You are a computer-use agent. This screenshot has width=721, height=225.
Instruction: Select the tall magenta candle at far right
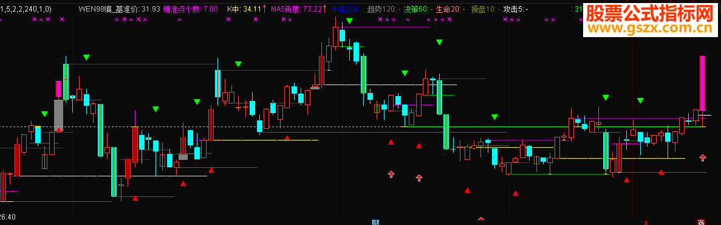[x=703, y=83]
